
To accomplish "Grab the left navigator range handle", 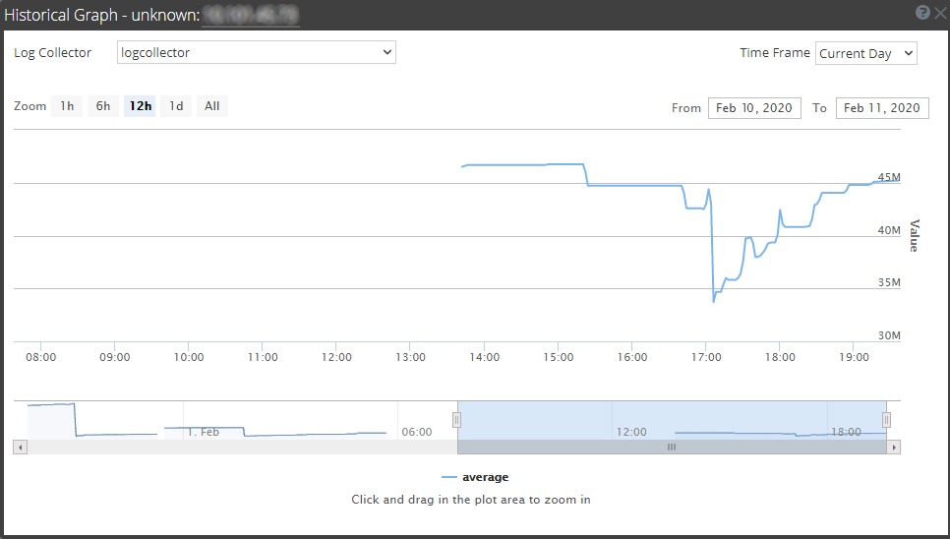I will pos(457,420).
